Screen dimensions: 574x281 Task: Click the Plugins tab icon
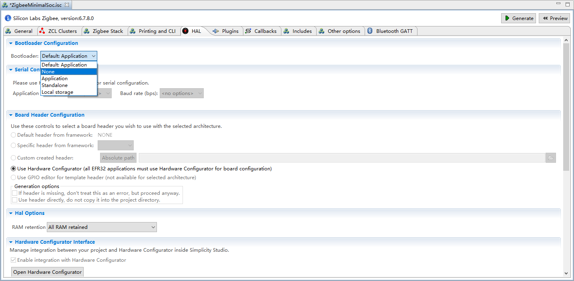pyautogui.click(x=216, y=31)
